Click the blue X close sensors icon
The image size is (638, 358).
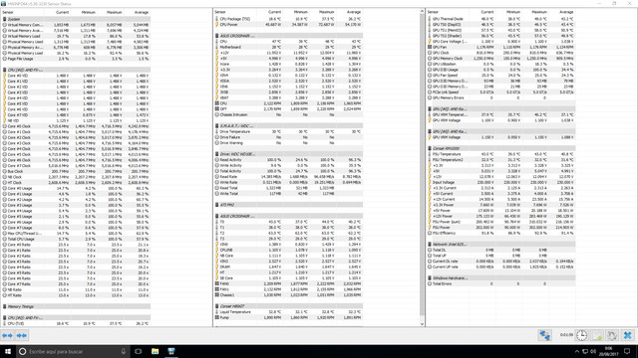pyautogui.click(x=627, y=335)
